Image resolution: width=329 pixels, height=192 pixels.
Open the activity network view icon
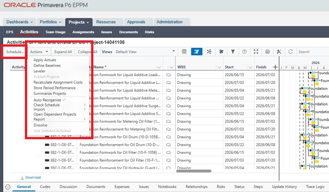209,52
